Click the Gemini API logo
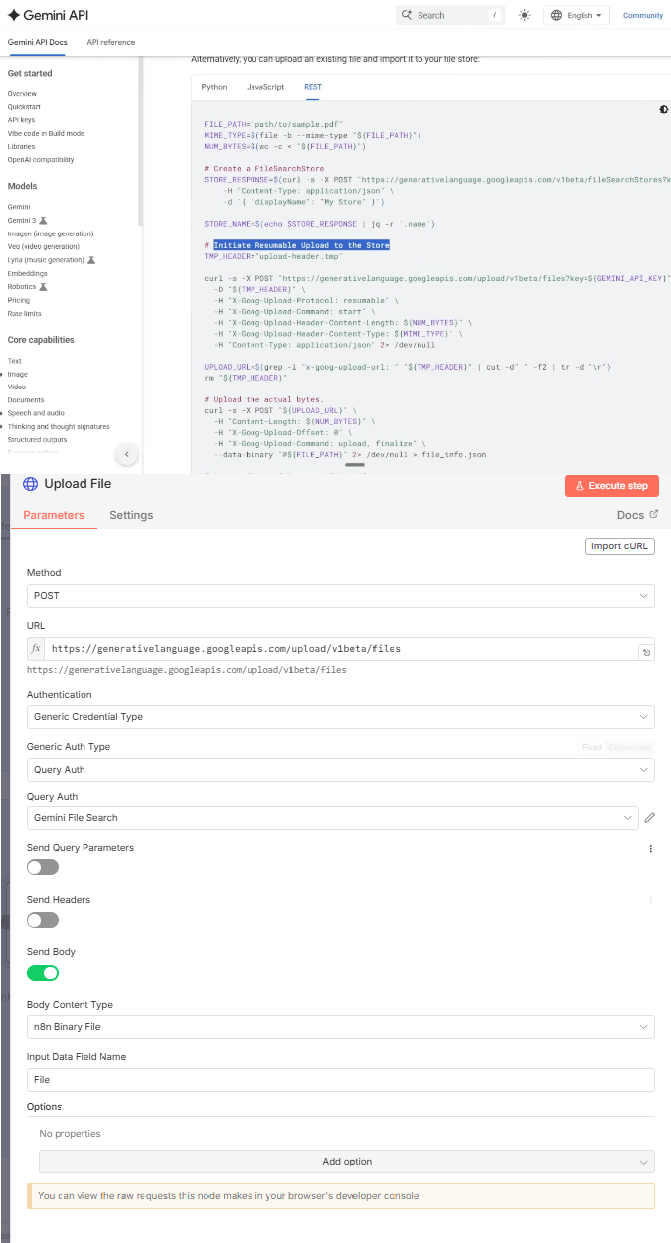Image resolution: width=671 pixels, height=1243 pixels. [x=48, y=15]
